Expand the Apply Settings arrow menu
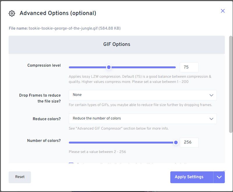 click(219, 177)
